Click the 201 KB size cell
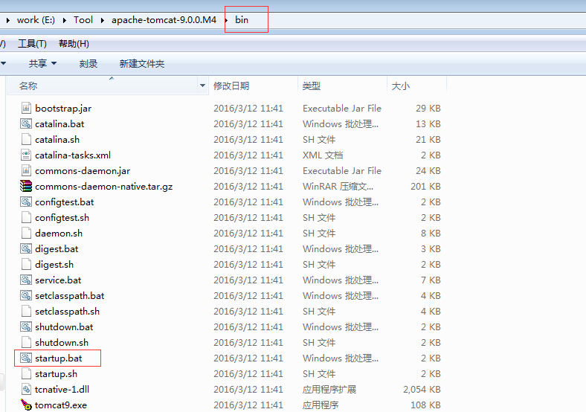 point(425,186)
